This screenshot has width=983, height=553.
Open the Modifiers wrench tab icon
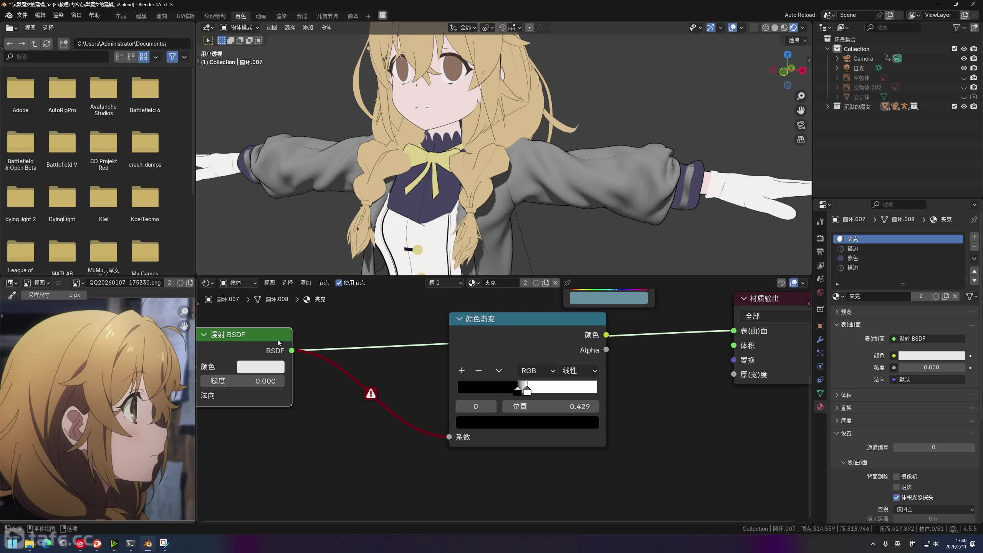tap(820, 339)
